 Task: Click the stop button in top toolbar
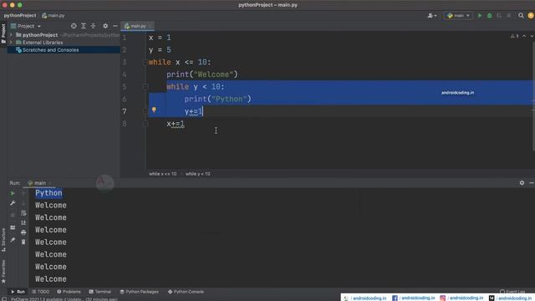(x=509, y=16)
